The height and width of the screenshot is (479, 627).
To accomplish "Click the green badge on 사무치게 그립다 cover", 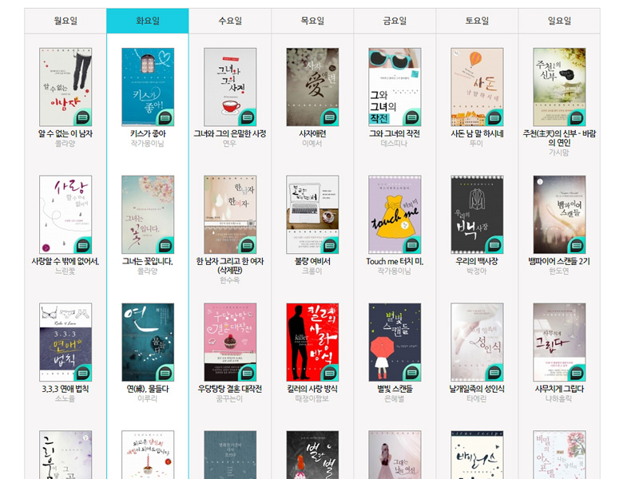I will [576, 373].
